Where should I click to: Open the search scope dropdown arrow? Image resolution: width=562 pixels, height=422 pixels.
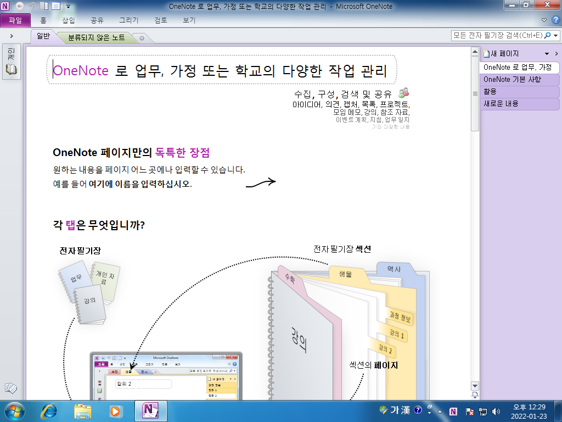pyautogui.click(x=556, y=36)
